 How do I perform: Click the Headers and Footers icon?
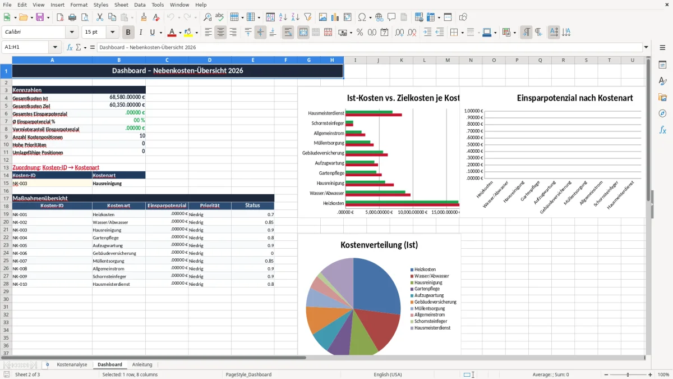click(x=404, y=17)
